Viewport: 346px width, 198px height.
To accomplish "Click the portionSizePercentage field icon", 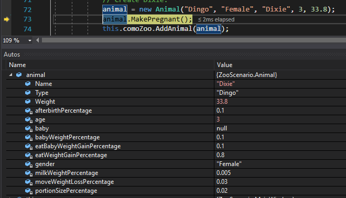I will click(29, 191).
